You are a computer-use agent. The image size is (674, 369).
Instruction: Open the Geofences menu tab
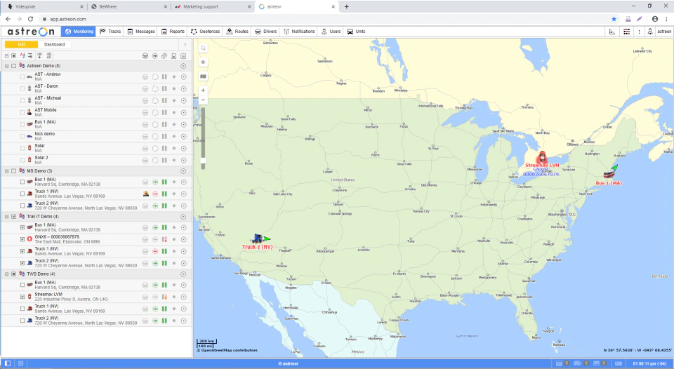[x=206, y=32]
